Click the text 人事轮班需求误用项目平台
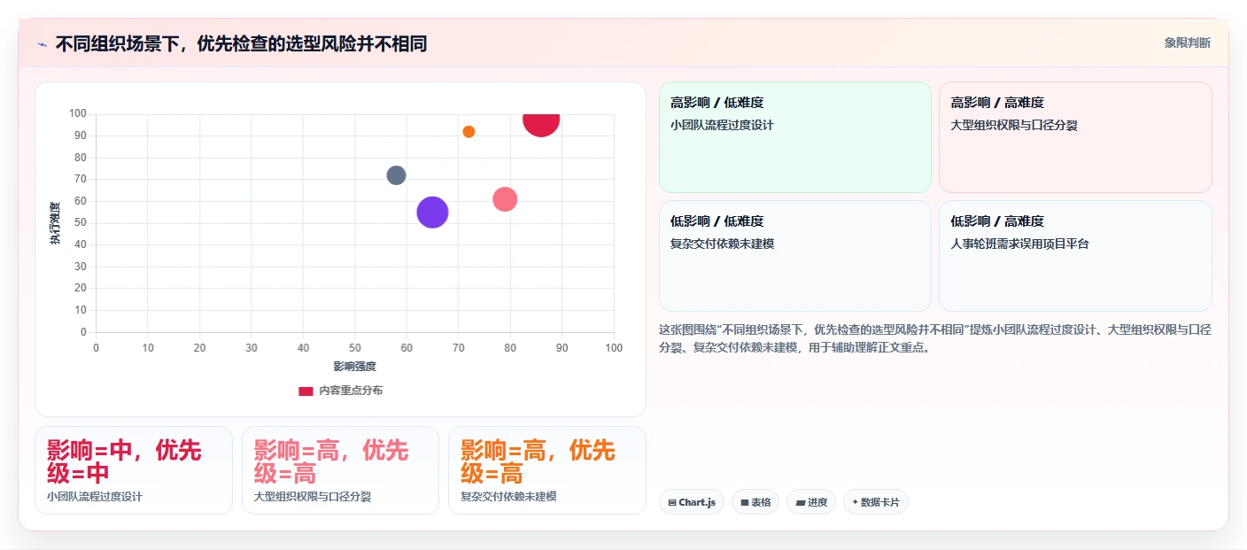Image resolution: width=1247 pixels, height=550 pixels. pos(1020,244)
